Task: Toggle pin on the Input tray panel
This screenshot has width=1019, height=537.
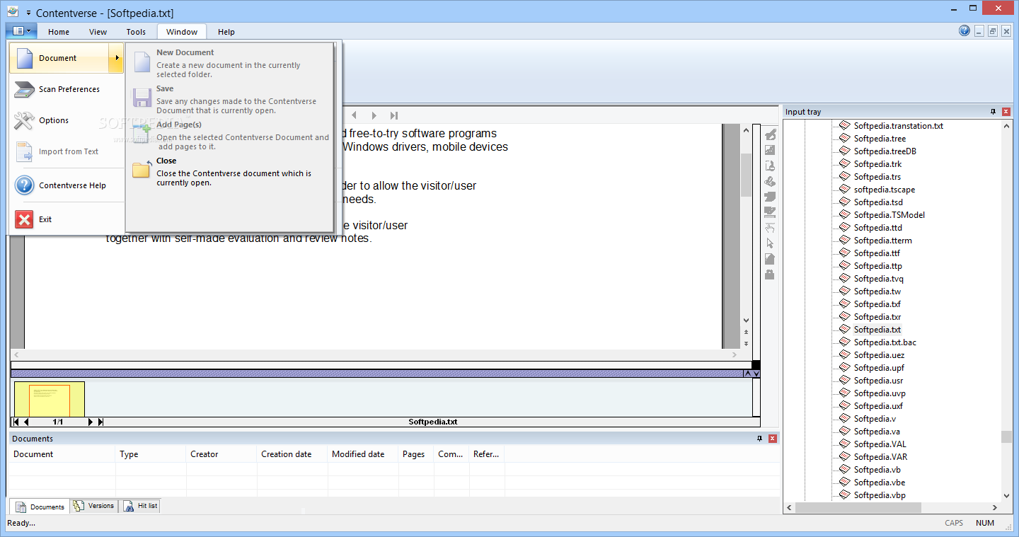Action: [994, 112]
